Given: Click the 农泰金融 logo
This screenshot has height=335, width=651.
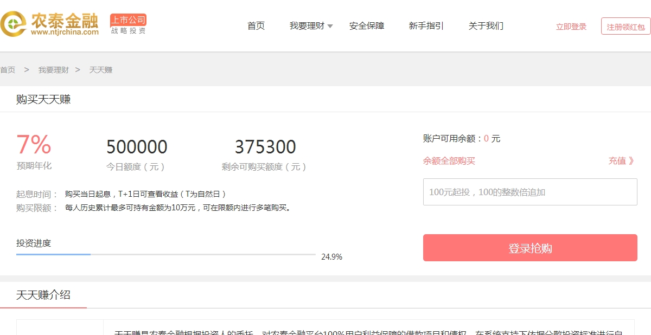Looking at the screenshot, I should tap(50, 24).
